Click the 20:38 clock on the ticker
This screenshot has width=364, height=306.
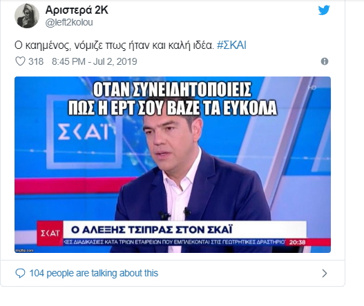click(x=297, y=243)
